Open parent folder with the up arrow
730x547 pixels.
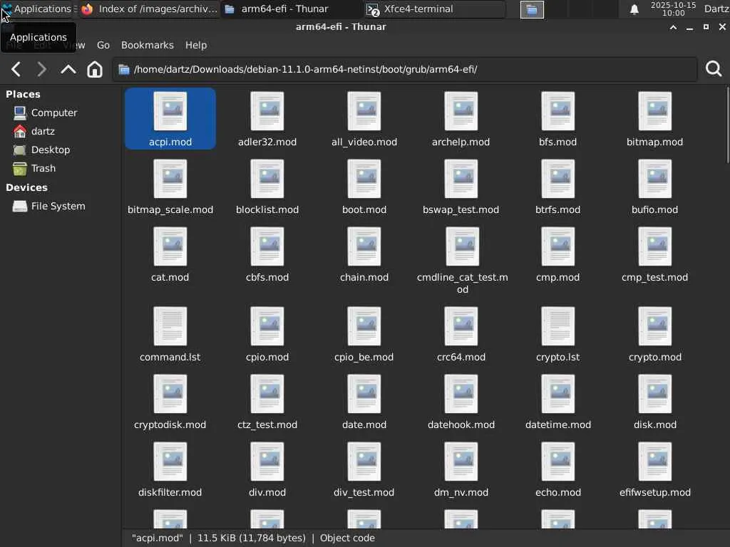(x=68, y=69)
